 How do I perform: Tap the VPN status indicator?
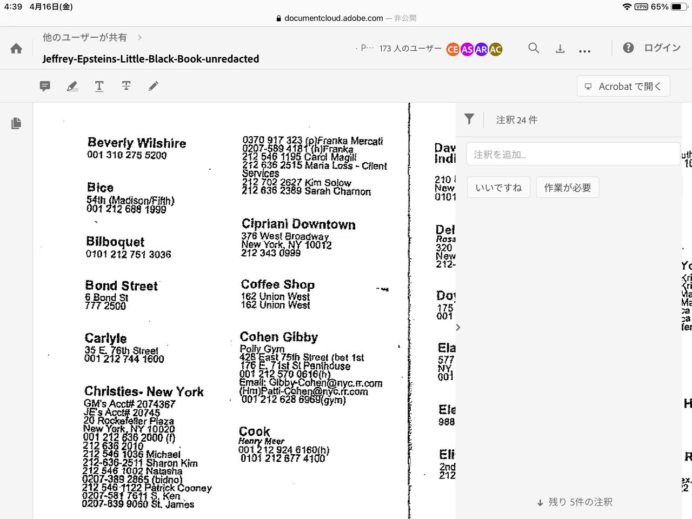[641, 6]
